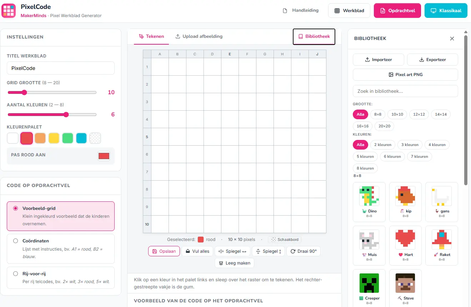Filter library by 5 kleuren
Viewport: 471px width, 307px height.
(x=365, y=156)
